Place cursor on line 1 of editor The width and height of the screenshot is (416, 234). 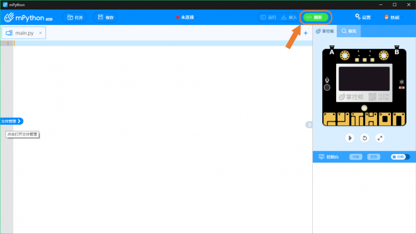163,43
